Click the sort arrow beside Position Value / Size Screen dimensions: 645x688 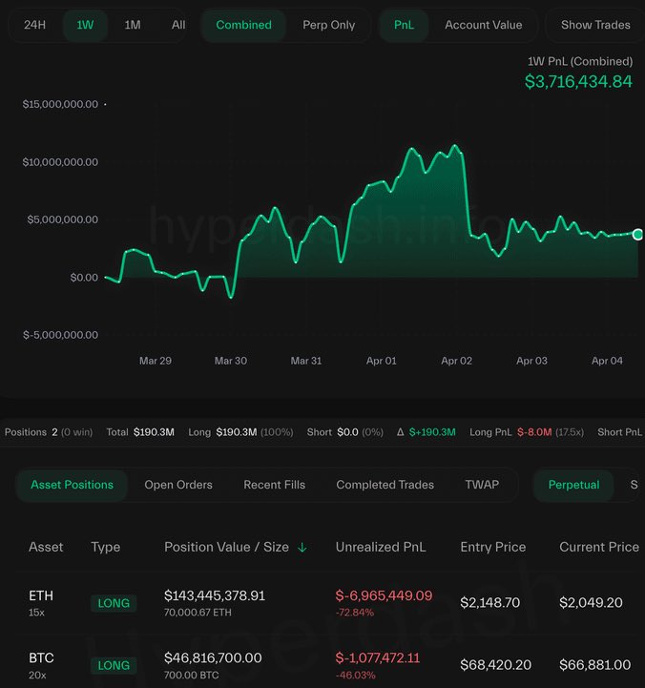302,548
